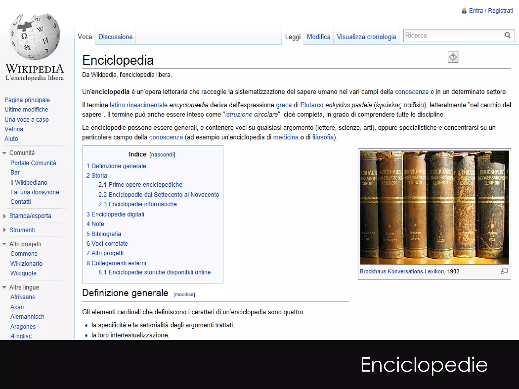Select the Leggi tab
Image resolution: width=519 pixels, height=389 pixels.
tap(293, 37)
